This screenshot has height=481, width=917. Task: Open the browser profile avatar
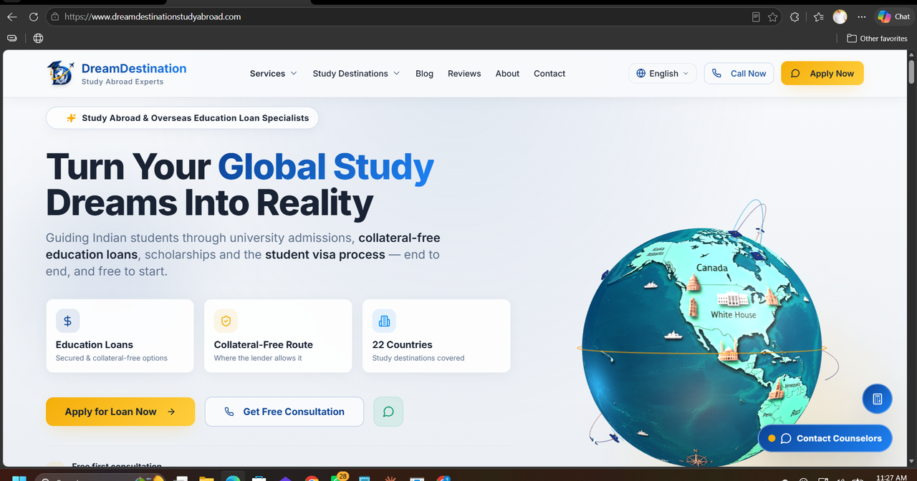840,16
